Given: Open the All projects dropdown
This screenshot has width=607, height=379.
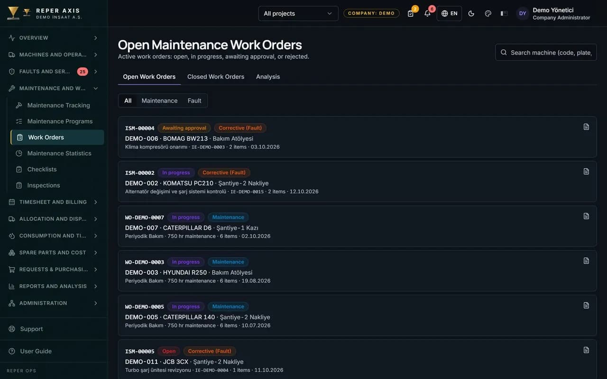Looking at the screenshot, I should 298,13.
